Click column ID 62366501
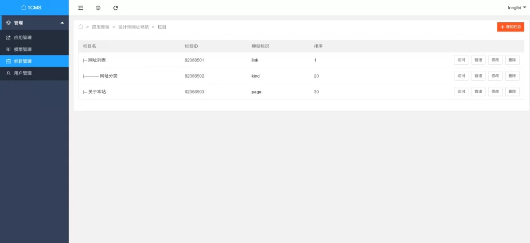Screen dimensions: 530x243 pos(195,60)
